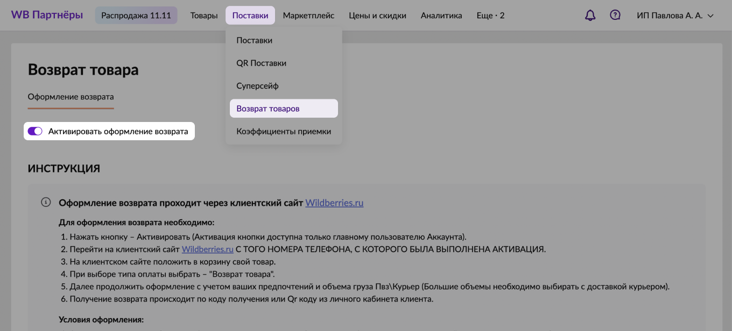732x331 pixels.
Task: Click the info icon beside the instruction text
Action: pyautogui.click(x=46, y=202)
